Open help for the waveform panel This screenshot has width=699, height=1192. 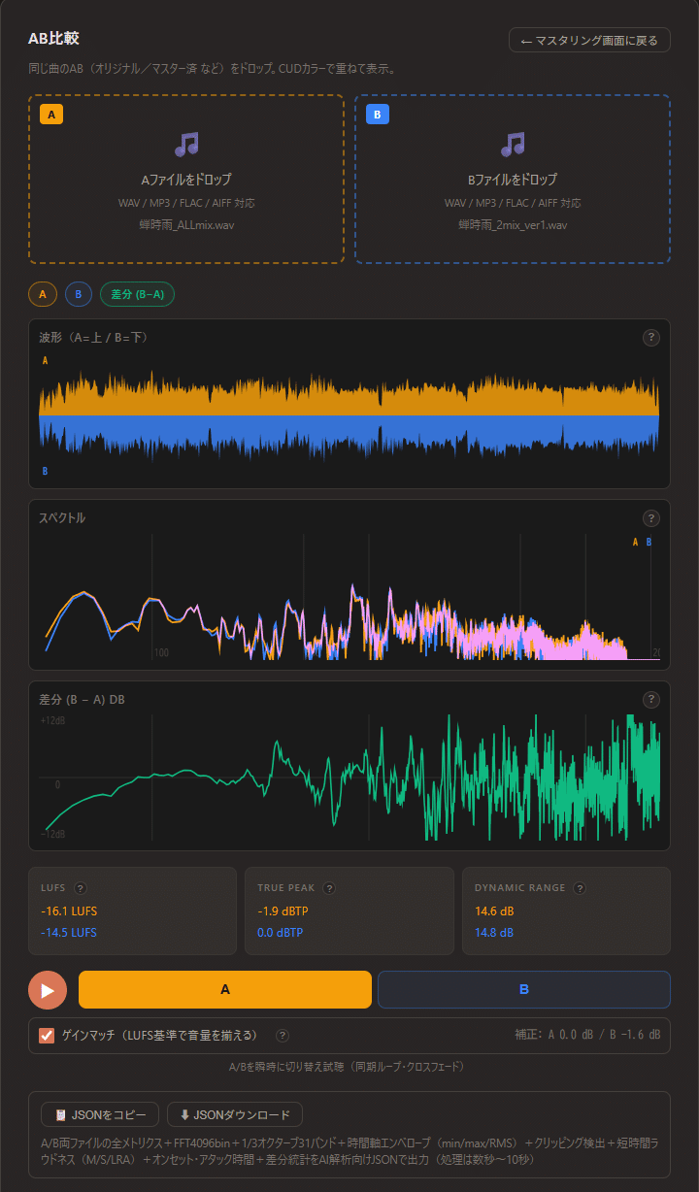point(651,338)
